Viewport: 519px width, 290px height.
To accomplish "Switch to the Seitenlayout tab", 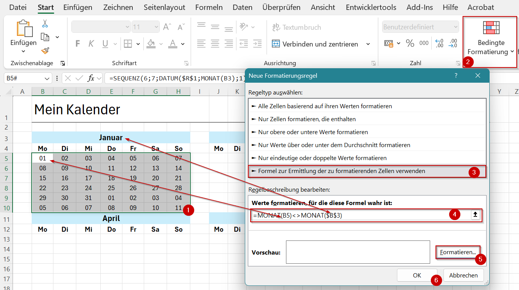I will (164, 7).
